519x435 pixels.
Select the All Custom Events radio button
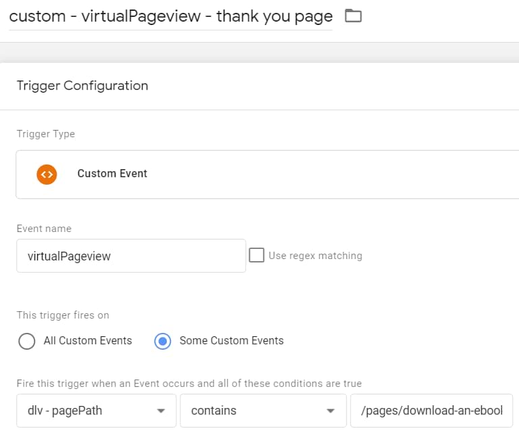click(27, 341)
